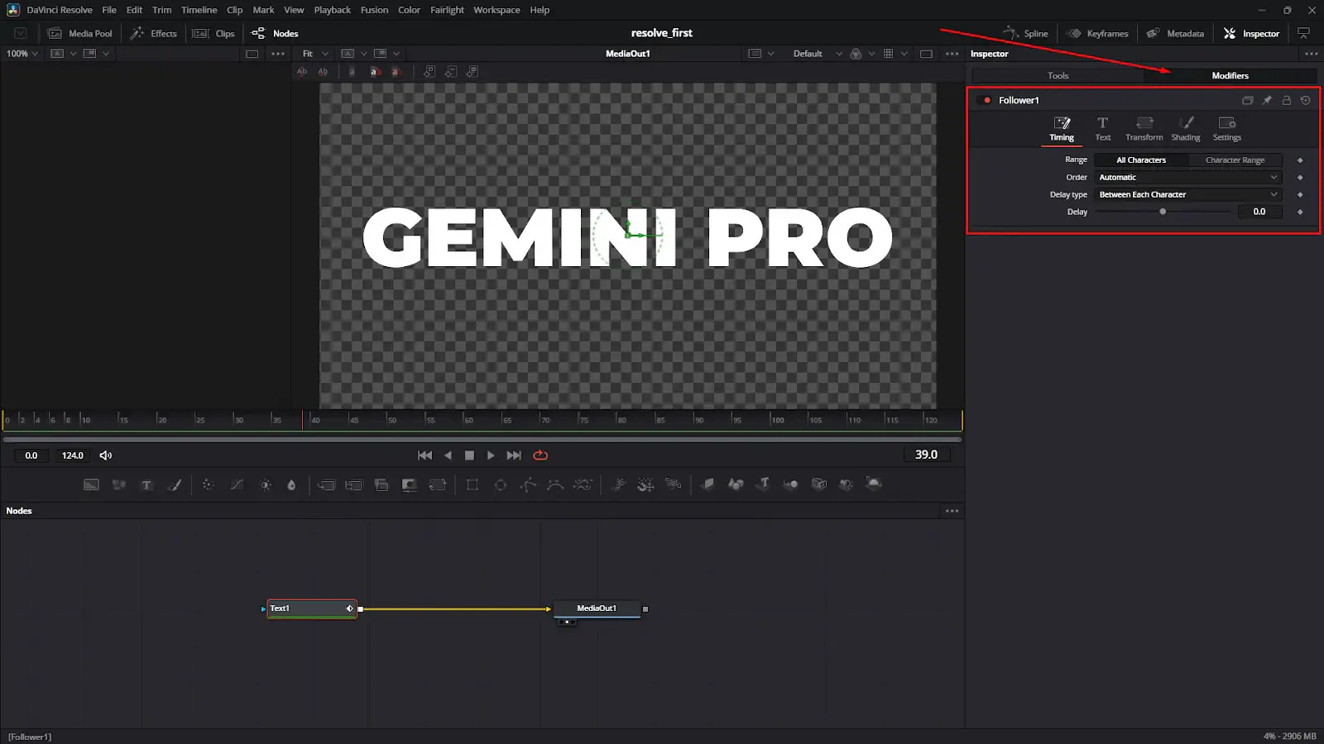Toggle the Nodes panel button
This screenshot has height=744, width=1324.
point(275,34)
